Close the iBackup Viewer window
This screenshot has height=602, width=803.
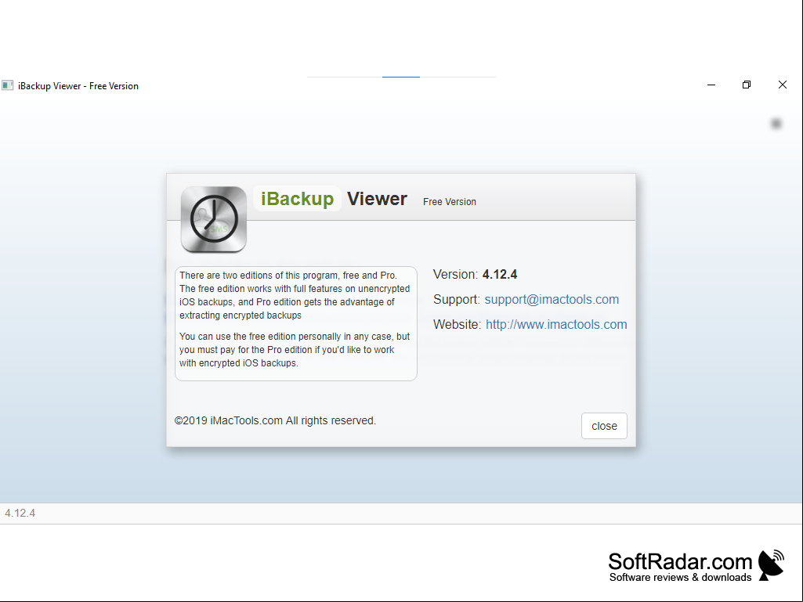pyautogui.click(x=783, y=85)
